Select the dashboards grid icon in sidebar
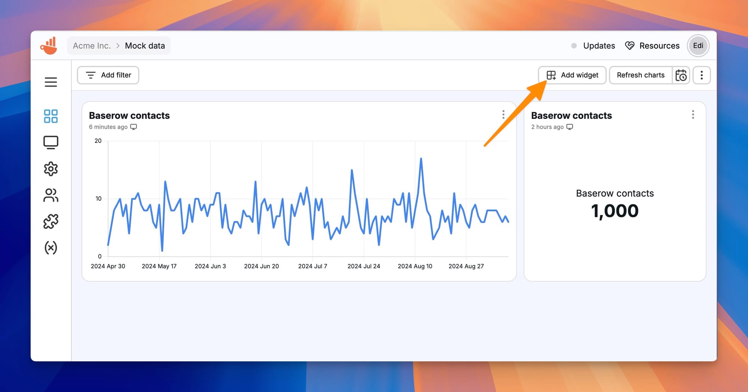Screen dimensions: 748x392 coord(51,116)
